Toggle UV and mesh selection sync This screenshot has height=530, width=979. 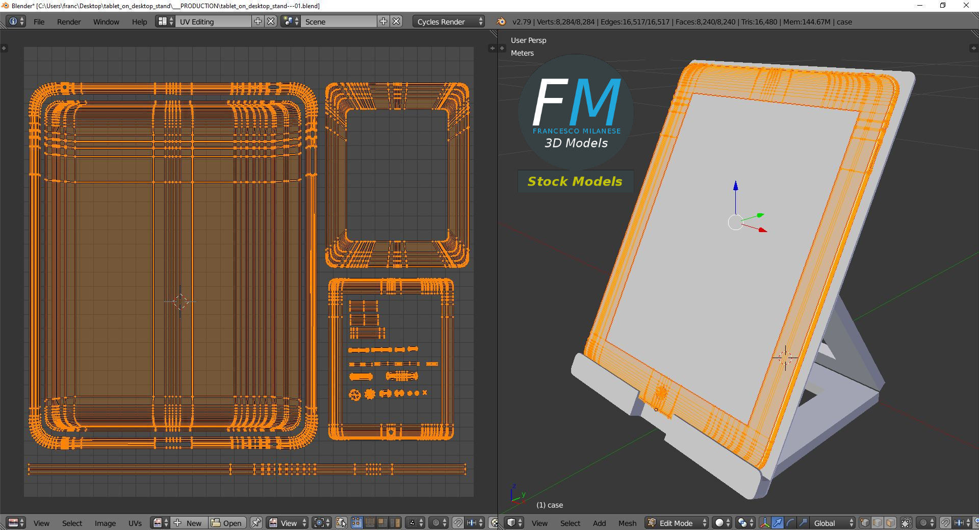coord(341,523)
